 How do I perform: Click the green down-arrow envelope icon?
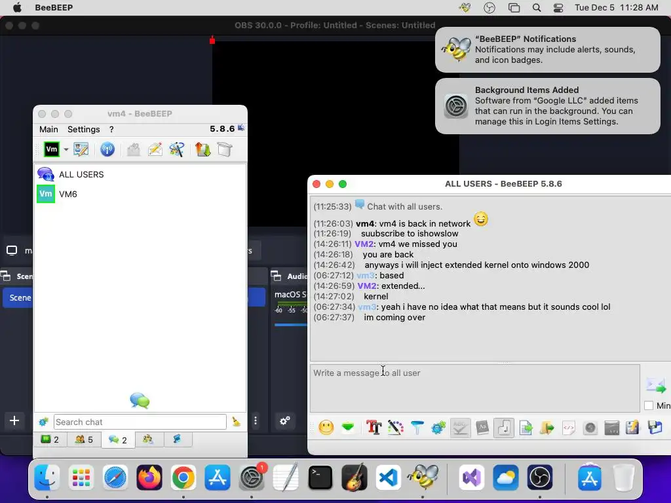pos(348,428)
